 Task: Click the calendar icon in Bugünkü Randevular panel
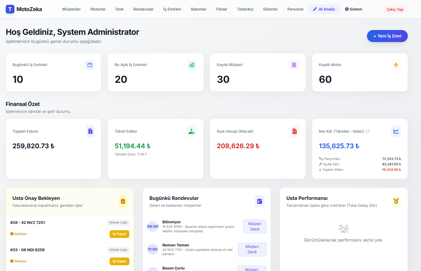[259, 201]
